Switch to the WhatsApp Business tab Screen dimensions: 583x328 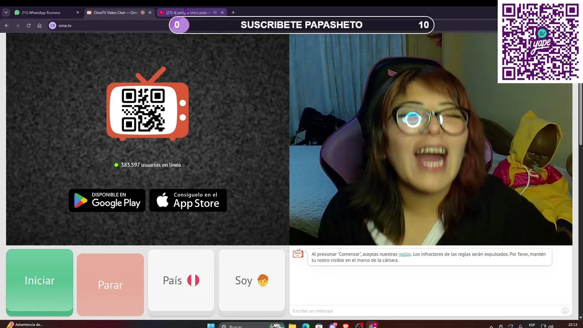coord(46,13)
